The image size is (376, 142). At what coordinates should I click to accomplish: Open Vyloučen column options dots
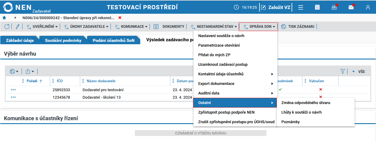[x=305, y=81]
